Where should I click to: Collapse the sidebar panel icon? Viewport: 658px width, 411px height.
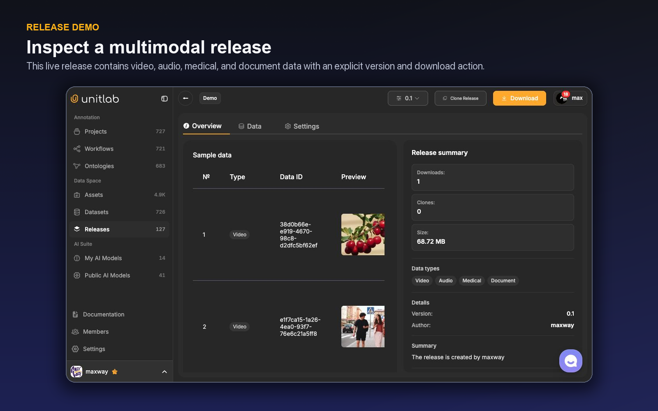tap(164, 99)
